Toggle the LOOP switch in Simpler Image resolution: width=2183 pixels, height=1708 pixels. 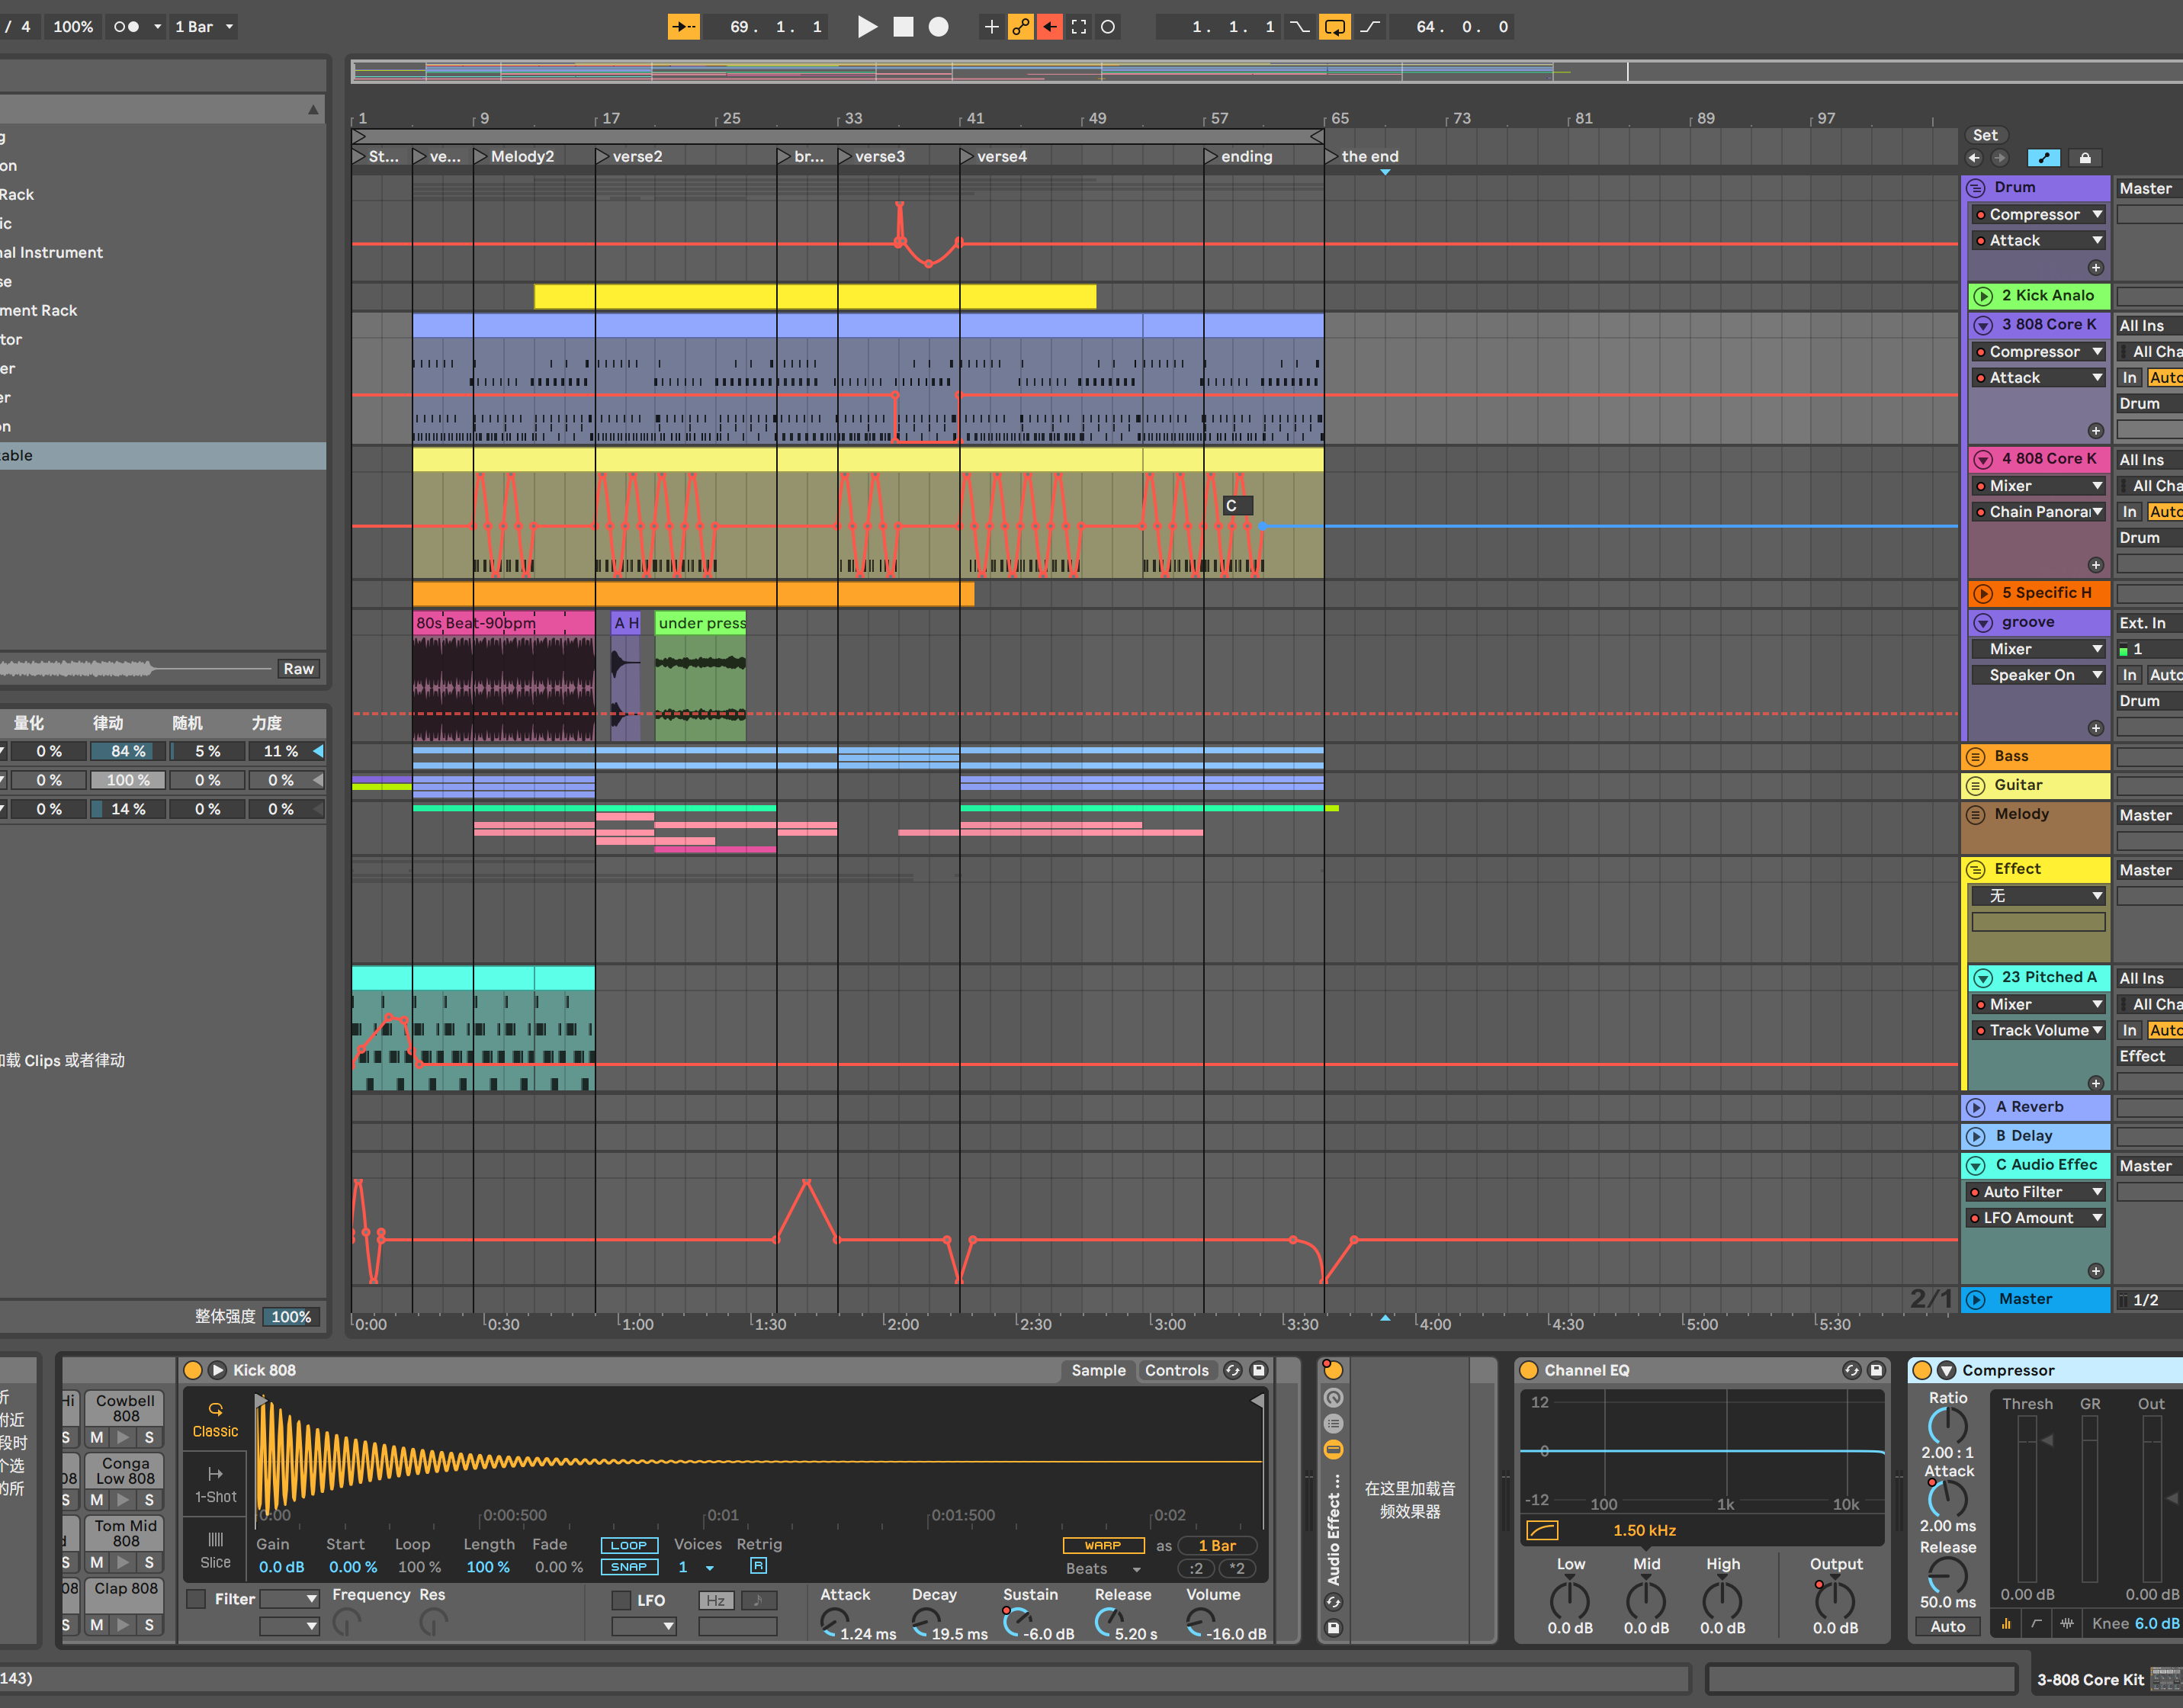(x=629, y=1546)
